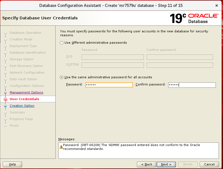Viewport: 223px width, 169px height.
Task: Select User Credentials step in sidebar
Action: [24, 99]
